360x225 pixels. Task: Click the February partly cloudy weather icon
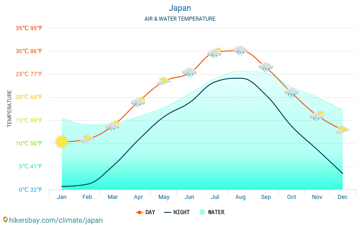point(87,139)
